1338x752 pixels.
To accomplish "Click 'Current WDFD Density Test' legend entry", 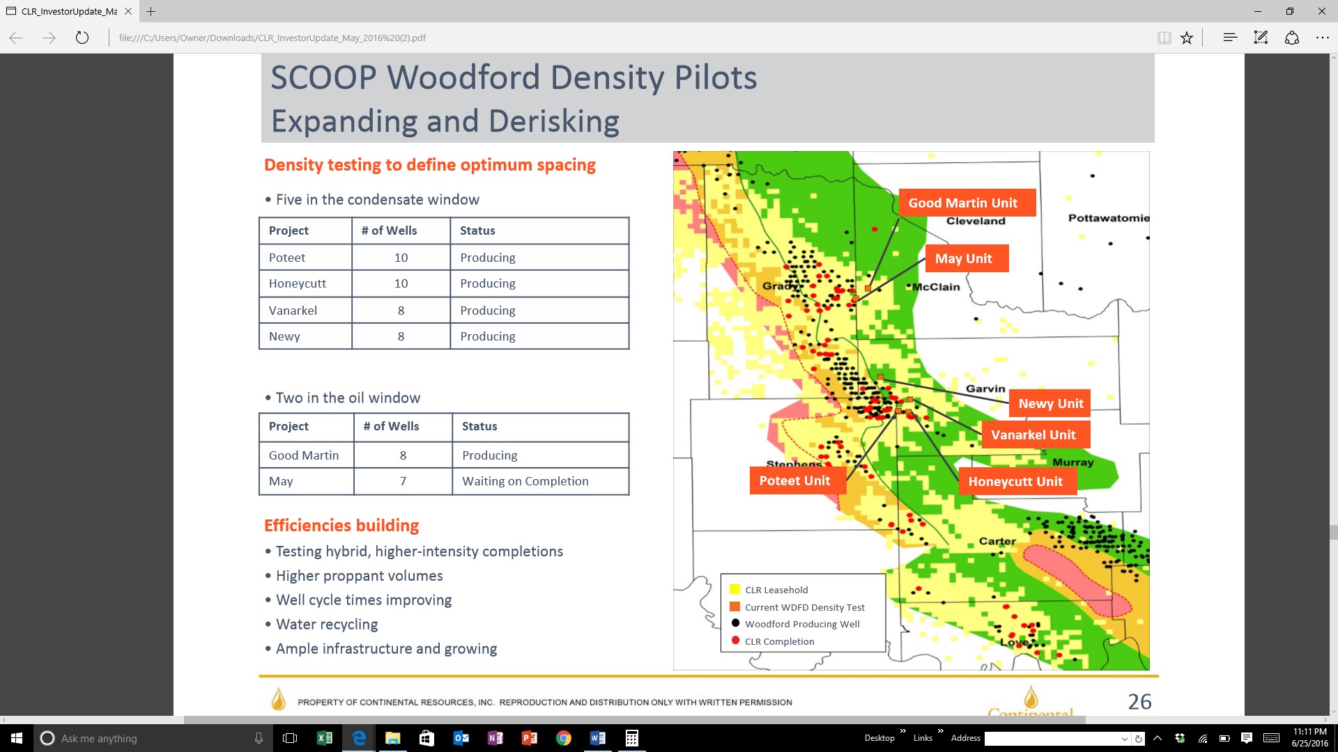I will tap(797, 607).
